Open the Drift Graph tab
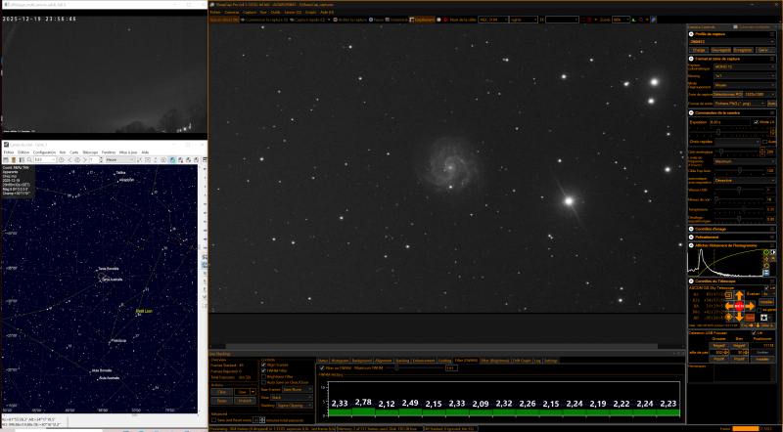 [522, 361]
